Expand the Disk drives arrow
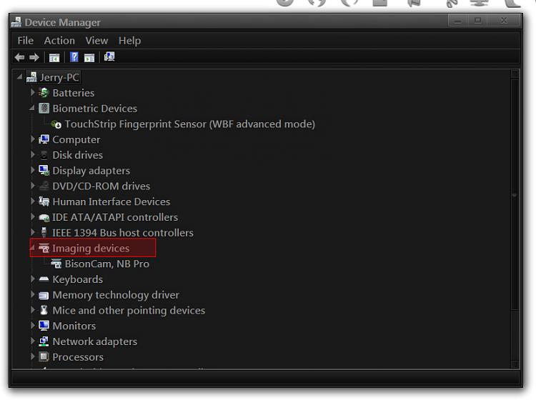This screenshot has height=400, width=536. click(x=33, y=154)
